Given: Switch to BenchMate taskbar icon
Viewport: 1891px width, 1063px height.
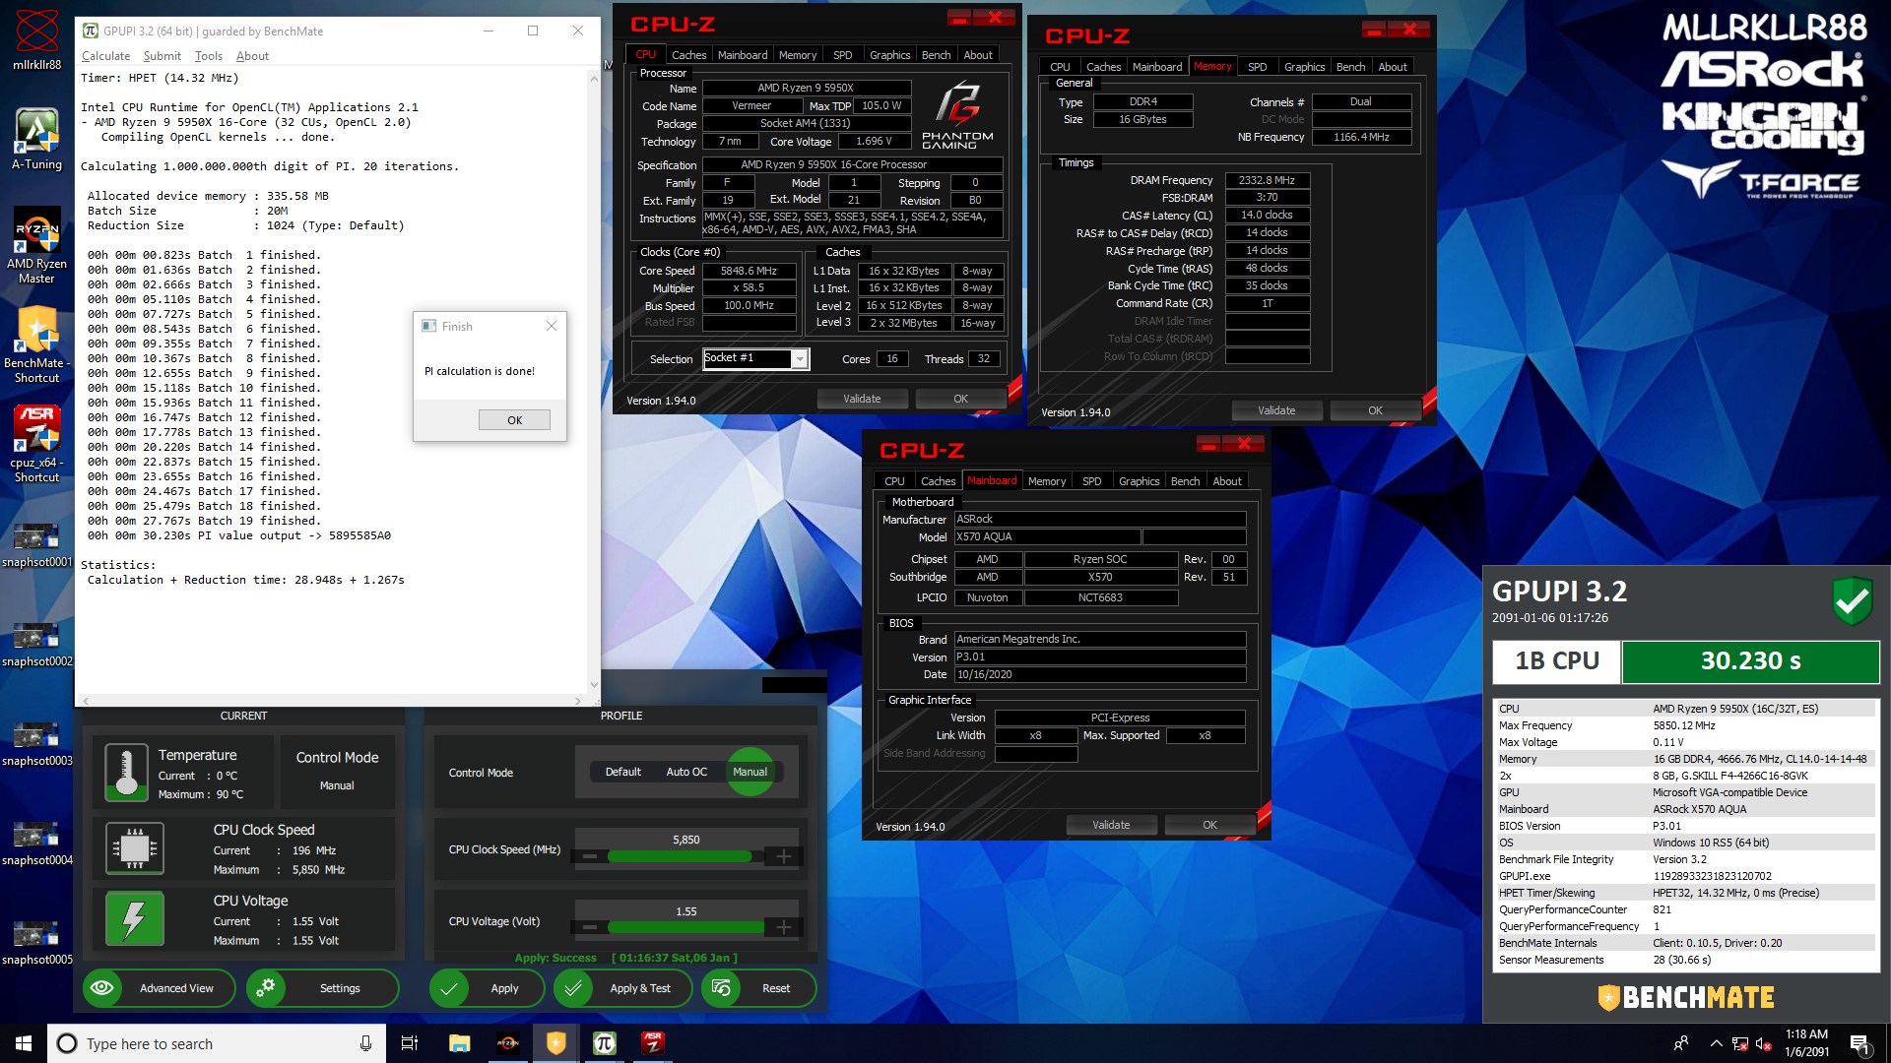Looking at the screenshot, I should tap(556, 1043).
